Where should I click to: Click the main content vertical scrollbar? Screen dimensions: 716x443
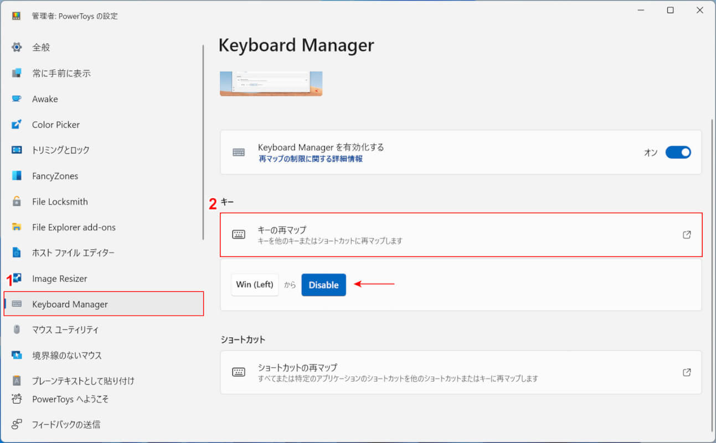click(x=712, y=275)
